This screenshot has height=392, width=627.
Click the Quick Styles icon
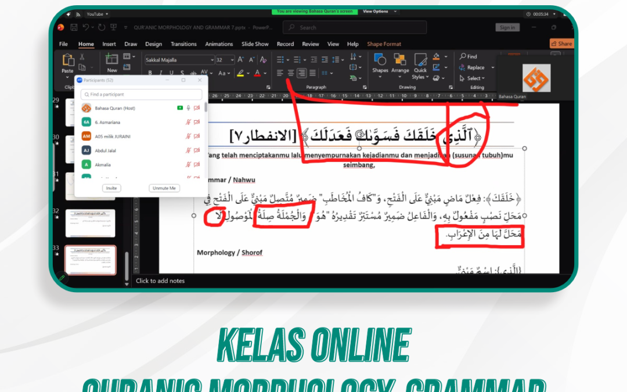[x=420, y=60]
